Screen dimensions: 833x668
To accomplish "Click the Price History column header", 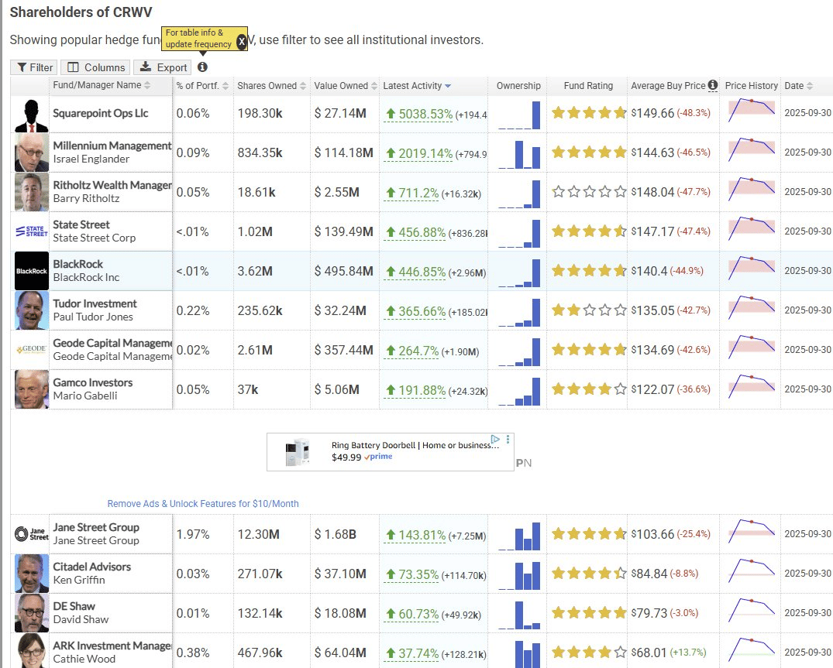I will [751, 86].
